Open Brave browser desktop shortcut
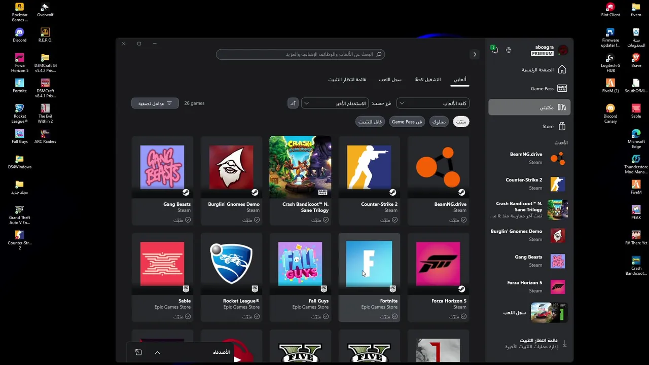The image size is (649, 365). 636,61
